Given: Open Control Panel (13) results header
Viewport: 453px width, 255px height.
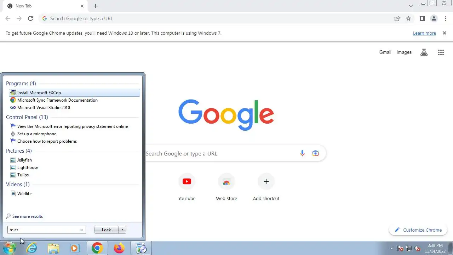Looking at the screenshot, I should click(27, 117).
